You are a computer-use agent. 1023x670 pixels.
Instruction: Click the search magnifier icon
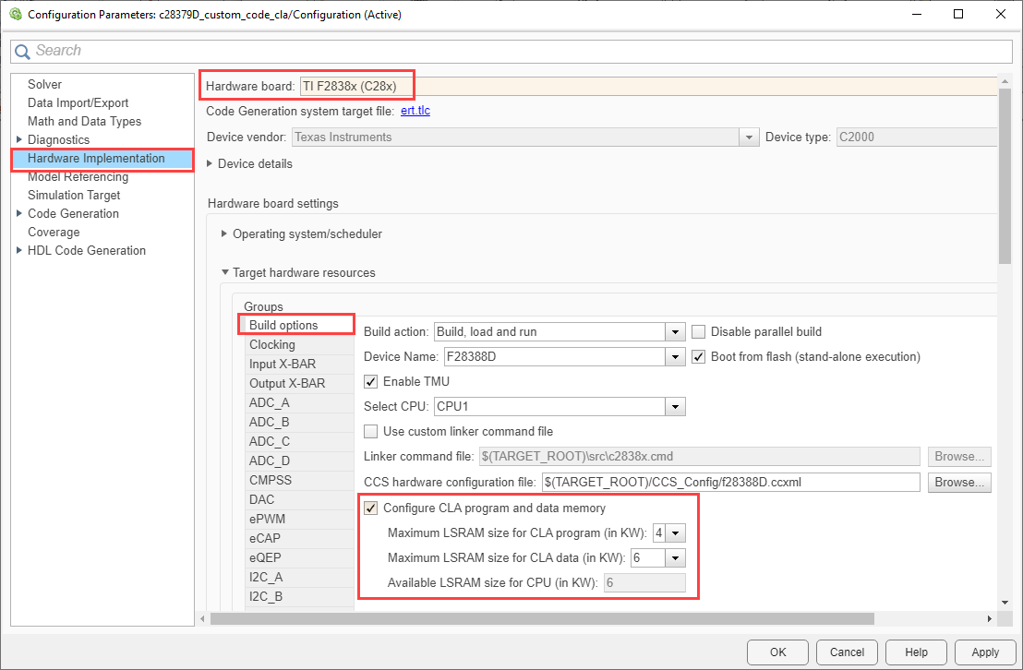(22, 52)
